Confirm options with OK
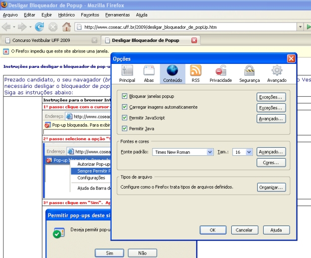Viewport: 311px width, 258px height. (213, 230)
